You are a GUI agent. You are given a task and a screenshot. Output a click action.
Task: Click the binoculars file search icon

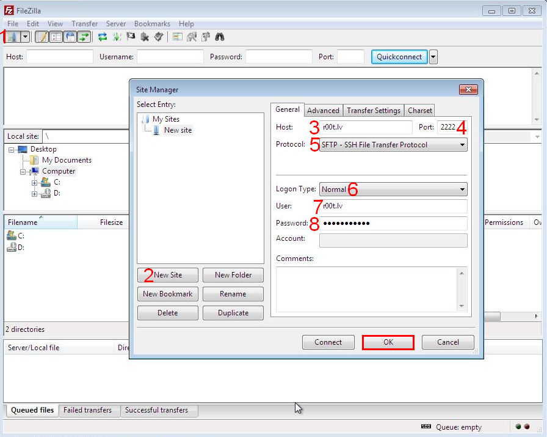[220, 37]
